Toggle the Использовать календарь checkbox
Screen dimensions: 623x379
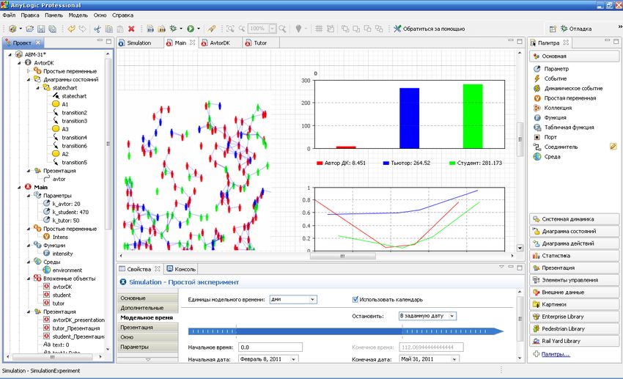pyautogui.click(x=355, y=299)
